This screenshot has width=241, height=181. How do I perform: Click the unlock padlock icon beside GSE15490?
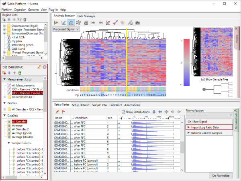coord(39,67)
